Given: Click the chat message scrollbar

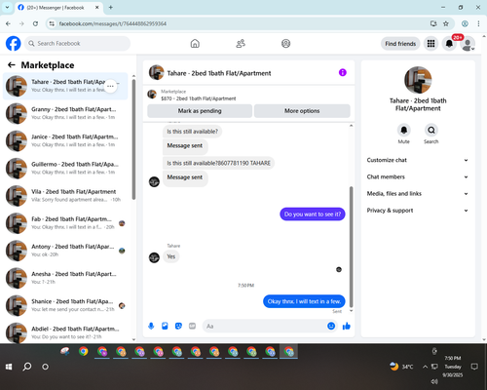Looking at the screenshot, I should 351,247.
